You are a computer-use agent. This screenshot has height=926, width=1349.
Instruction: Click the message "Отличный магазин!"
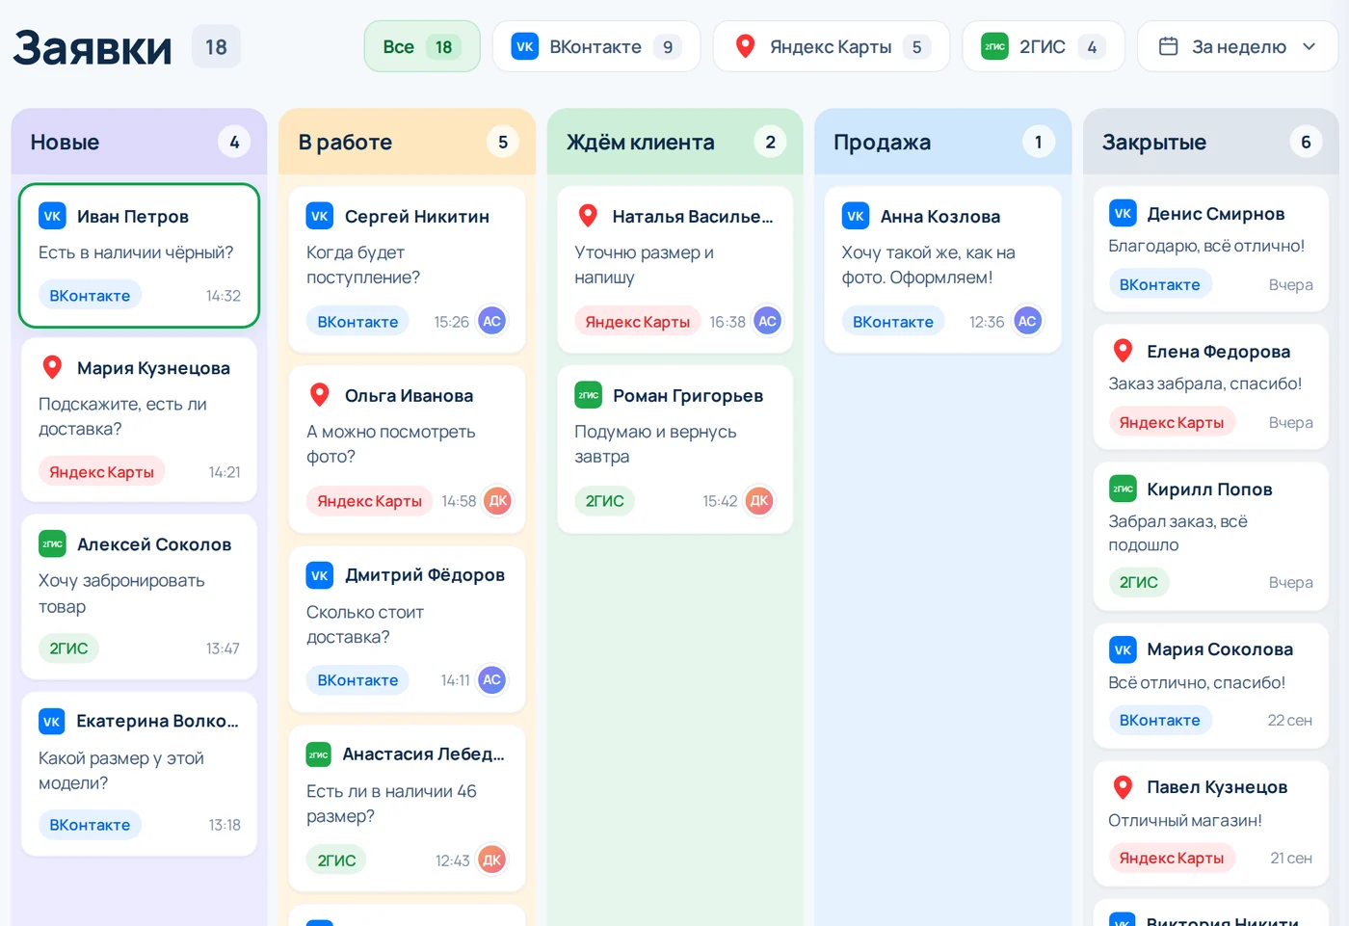click(1185, 820)
